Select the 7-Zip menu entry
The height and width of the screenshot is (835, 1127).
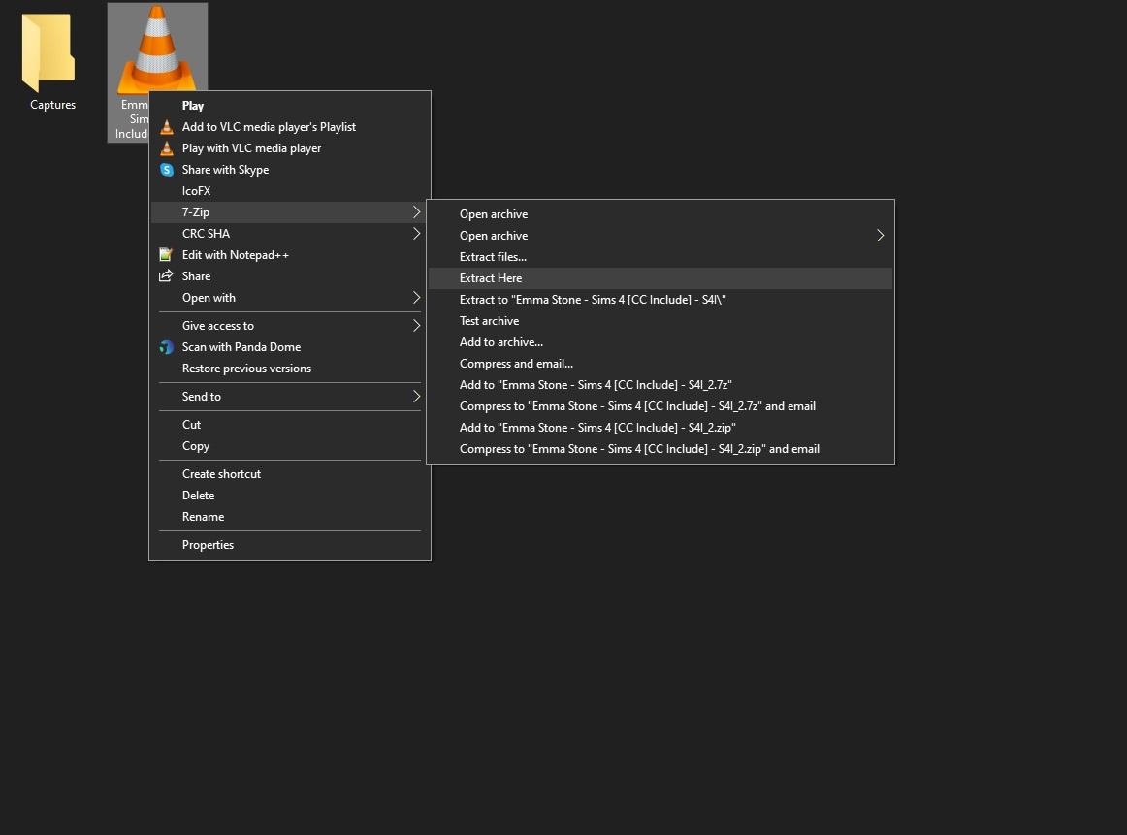click(x=290, y=212)
